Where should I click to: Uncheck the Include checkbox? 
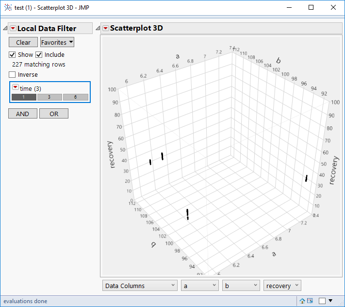(x=39, y=55)
